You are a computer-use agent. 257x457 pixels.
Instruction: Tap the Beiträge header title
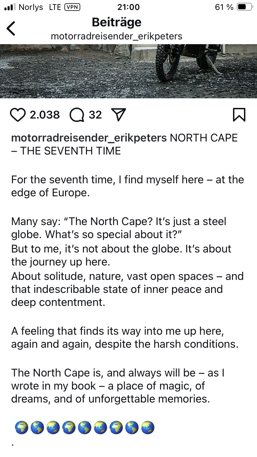tap(117, 22)
